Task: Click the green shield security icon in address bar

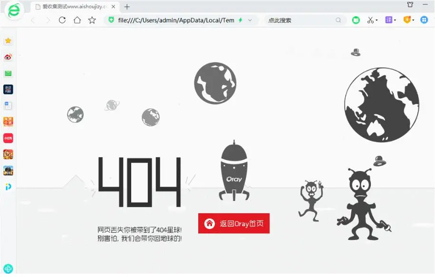Action: (111, 20)
